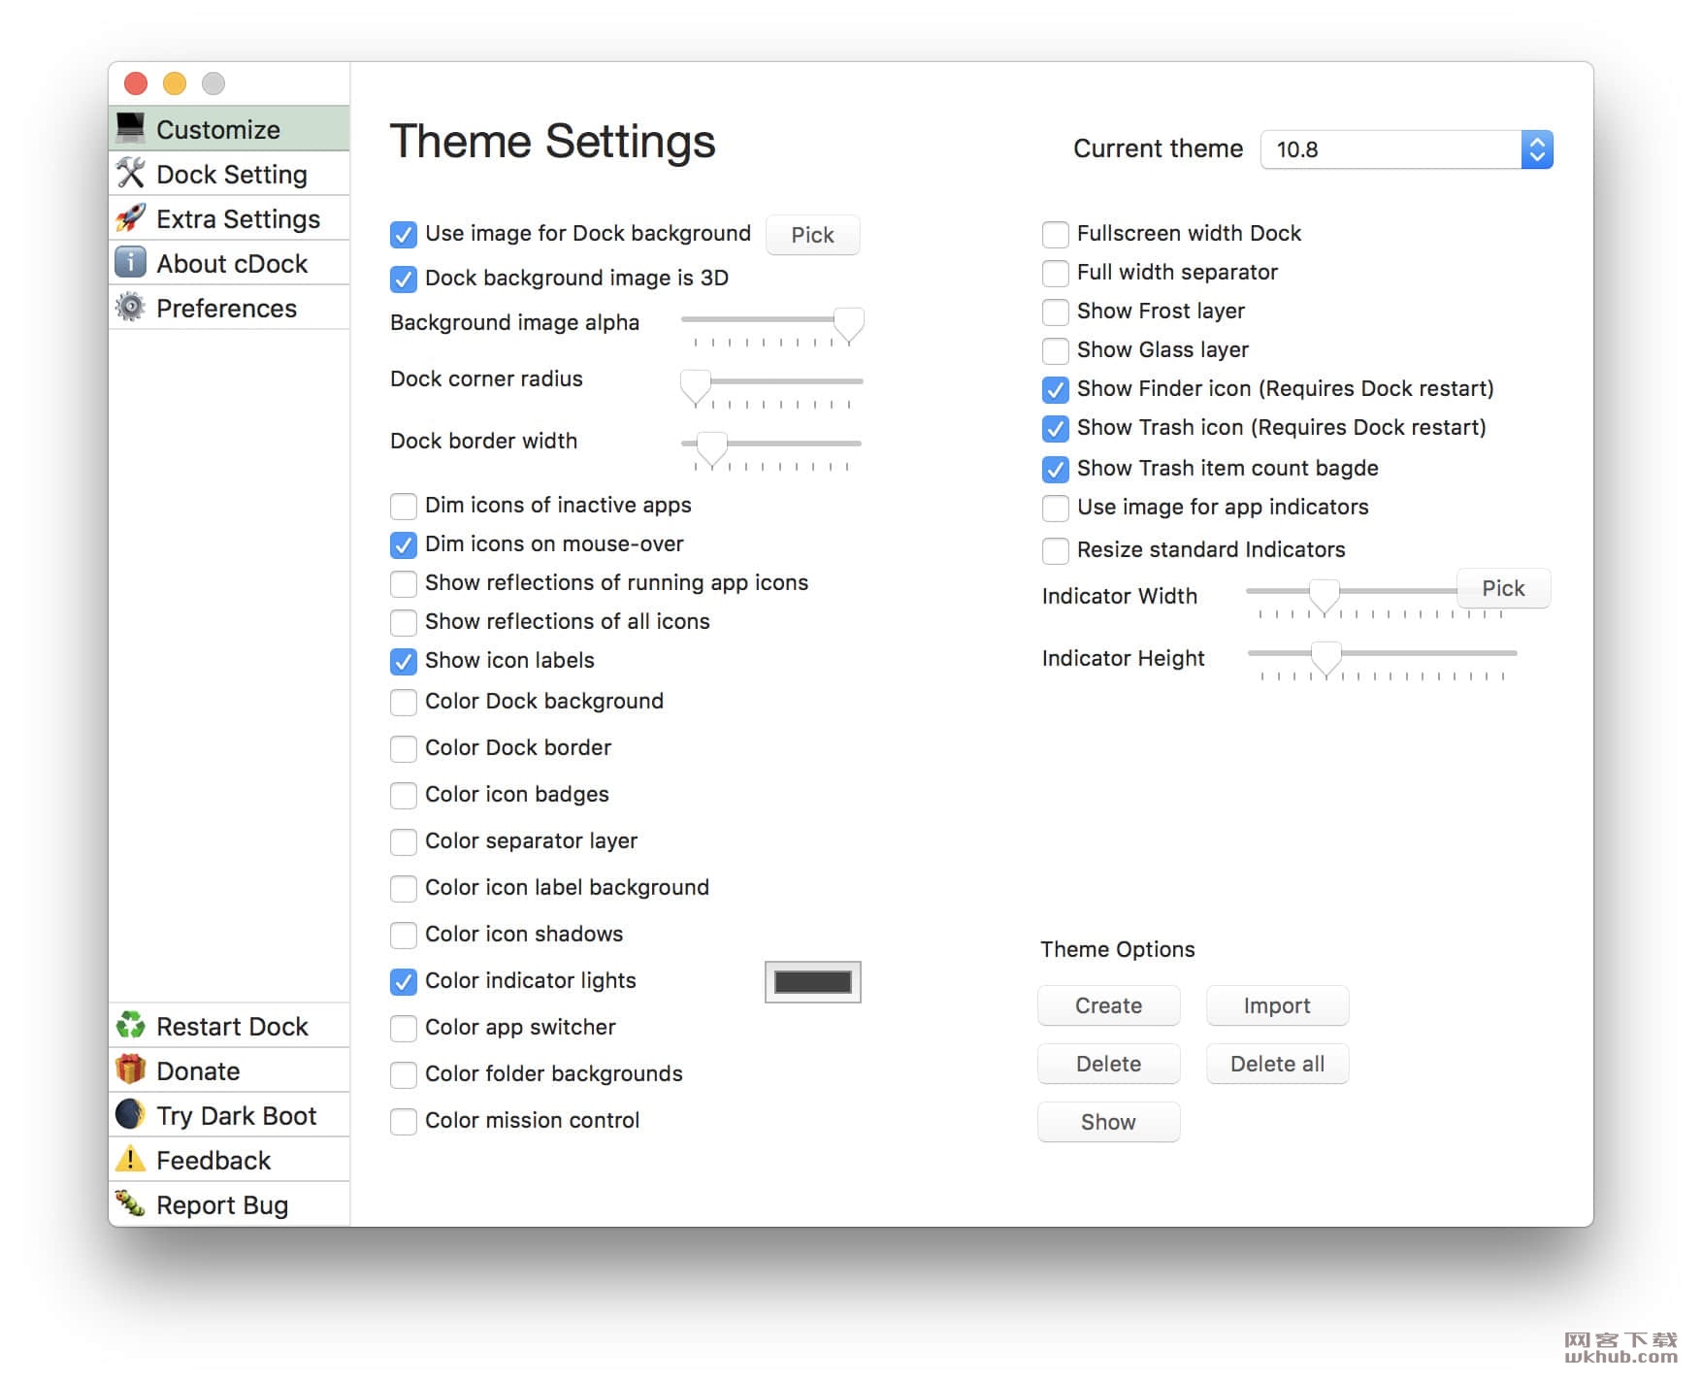Enable Color Dock border
The image size is (1702, 1382).
coord(404,748)
